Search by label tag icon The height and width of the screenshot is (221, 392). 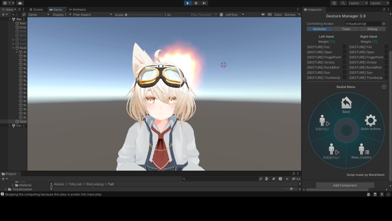pos(273,179)
